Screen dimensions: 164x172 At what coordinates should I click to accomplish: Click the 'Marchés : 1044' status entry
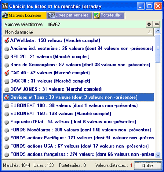point(16,165)
